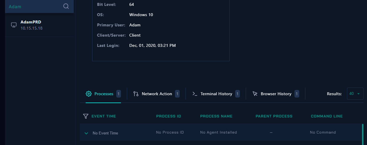Click the Network Action branch icon
367x145 pixels.
(x=136, y=94)
